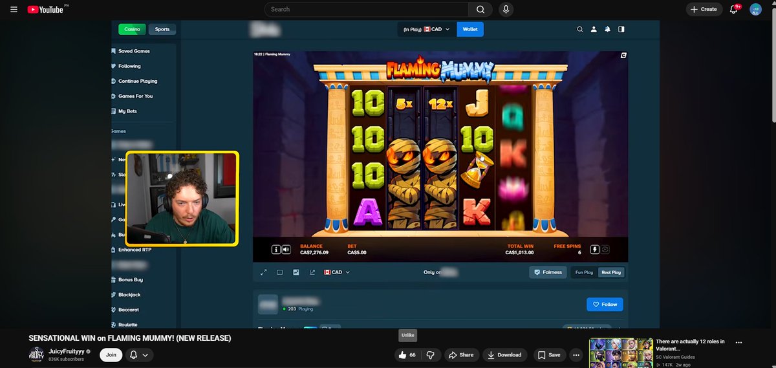Click the autoplay circular arrows button

(605, 249)
